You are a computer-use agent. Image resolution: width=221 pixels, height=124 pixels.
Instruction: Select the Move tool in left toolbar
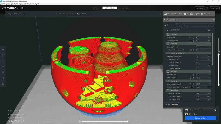point(3,49)
